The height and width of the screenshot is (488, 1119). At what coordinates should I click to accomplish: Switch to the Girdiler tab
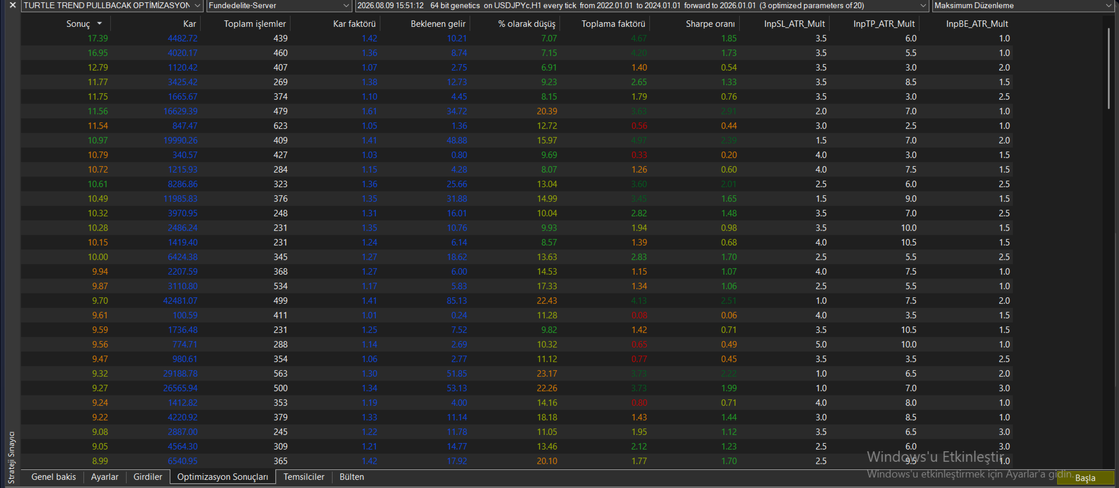pos(148,477)
